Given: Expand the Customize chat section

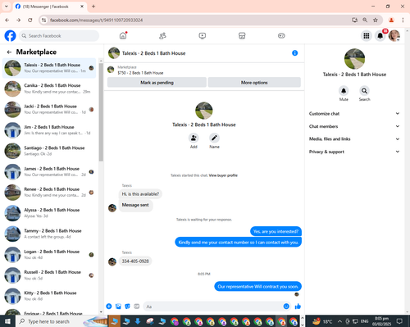Looking at the screenshot, I should pos(354,114).
